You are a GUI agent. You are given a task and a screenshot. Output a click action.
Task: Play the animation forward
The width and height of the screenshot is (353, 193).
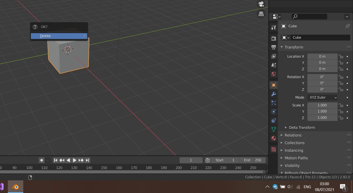pyautogui.click(x=74, y=160)
